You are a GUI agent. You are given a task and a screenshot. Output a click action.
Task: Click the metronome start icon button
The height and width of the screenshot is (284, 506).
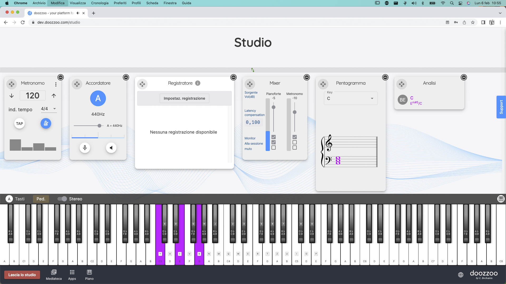(46, 123)
